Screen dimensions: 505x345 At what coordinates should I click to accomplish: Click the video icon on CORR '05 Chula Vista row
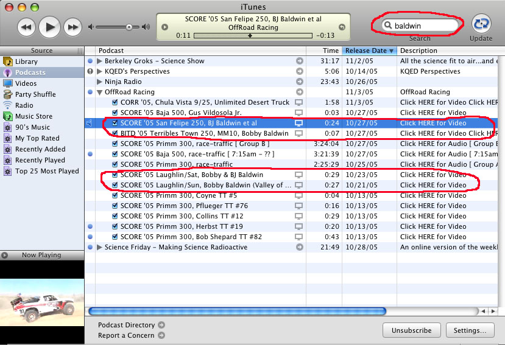coord(299,103)
